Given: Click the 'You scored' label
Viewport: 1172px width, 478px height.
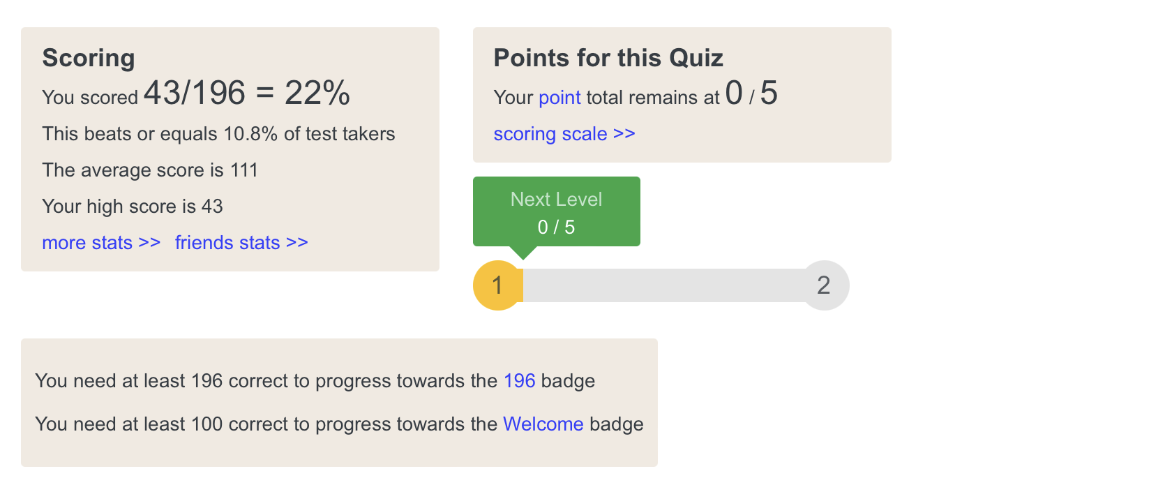Looking at the screenshot, I should (90, 98).
